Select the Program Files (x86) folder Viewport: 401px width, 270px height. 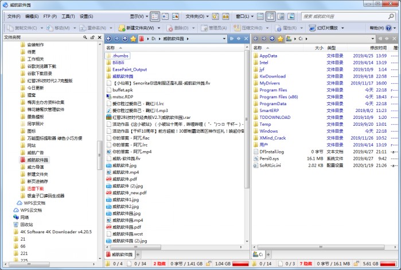tap(278, 97)
